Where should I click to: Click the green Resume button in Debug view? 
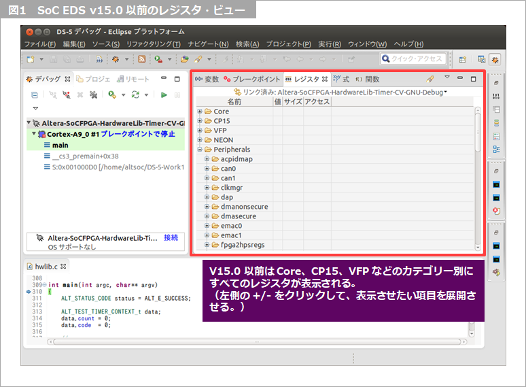[x=164, y=95]
